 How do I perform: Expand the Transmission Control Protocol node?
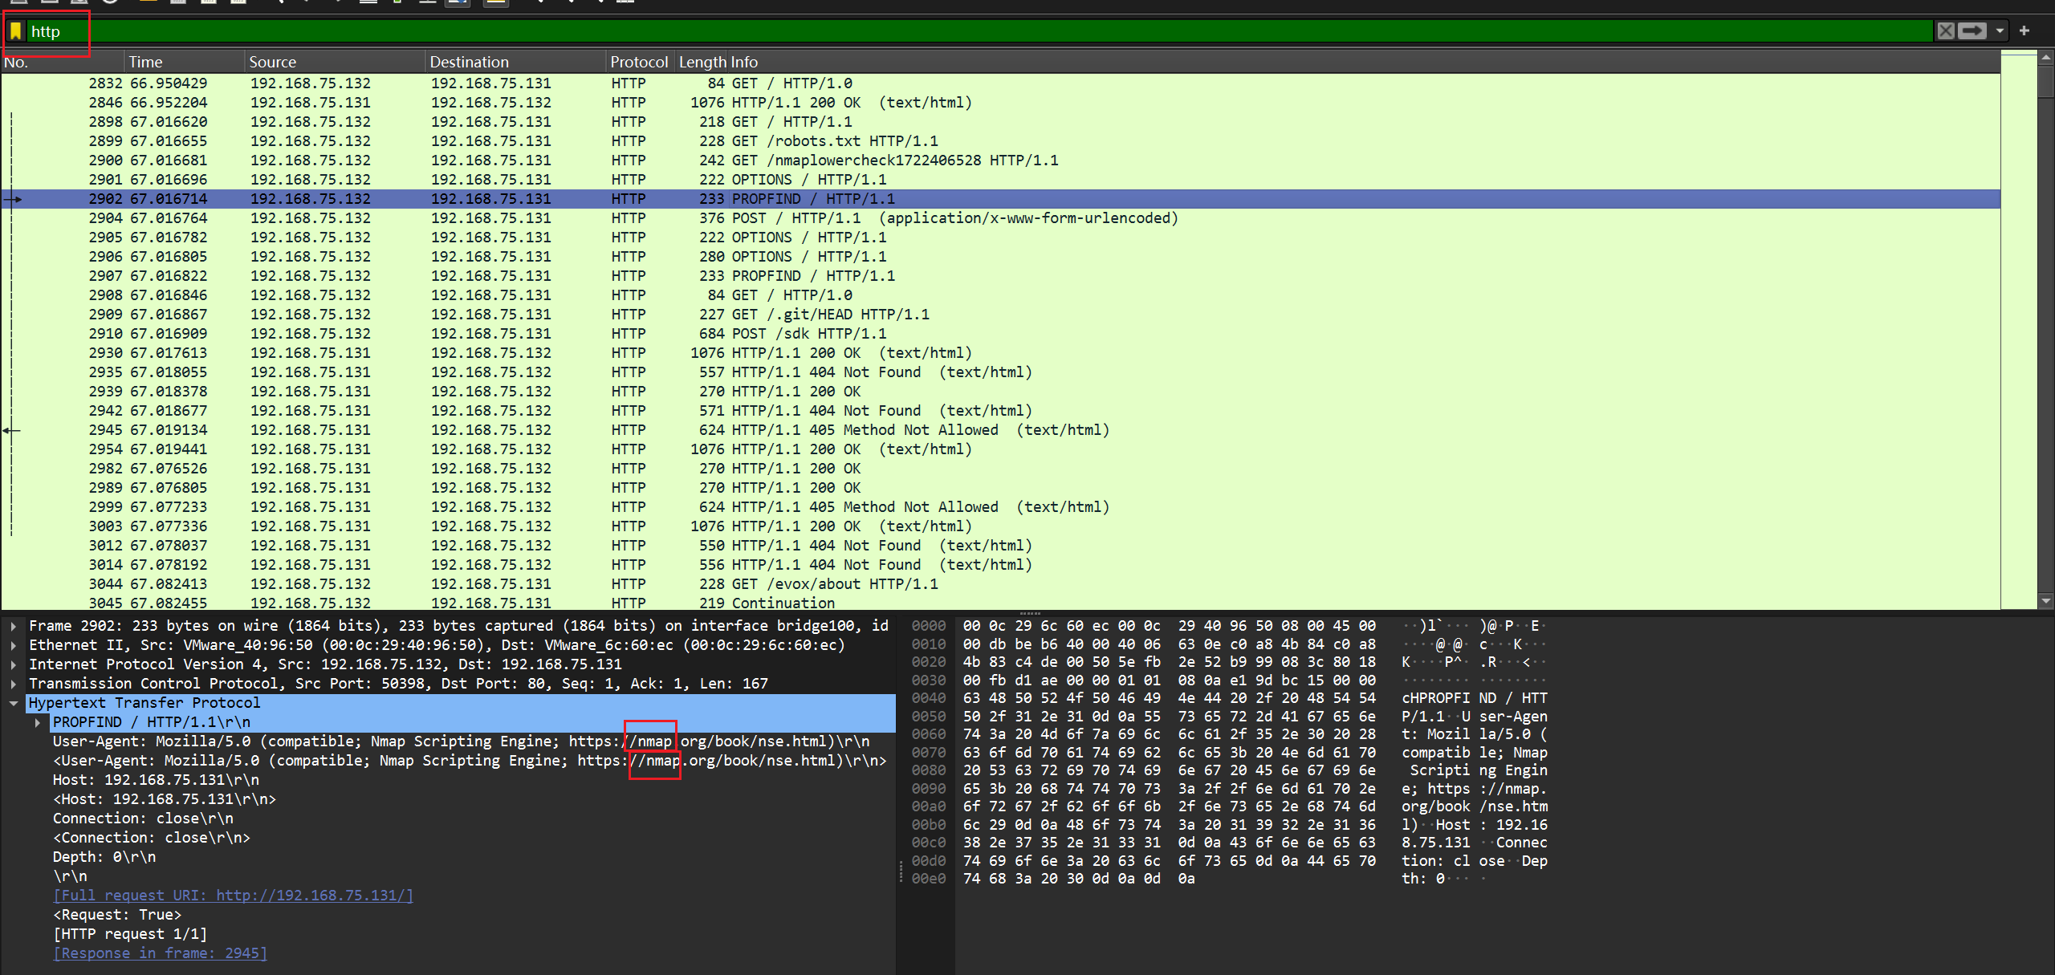[x=14, y=684]
